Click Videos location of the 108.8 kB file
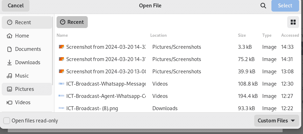303x134 pixels. click(160, 84)
